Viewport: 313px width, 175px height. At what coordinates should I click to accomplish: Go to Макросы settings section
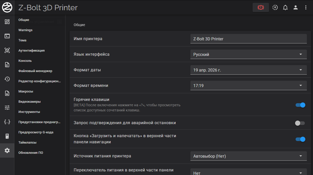pos(26,91)
